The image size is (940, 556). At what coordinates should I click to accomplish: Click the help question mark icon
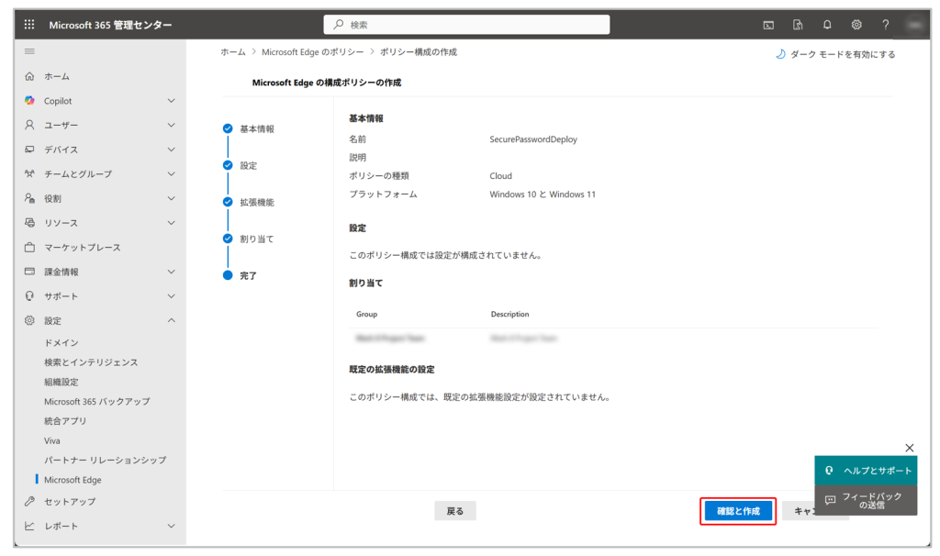886,25
